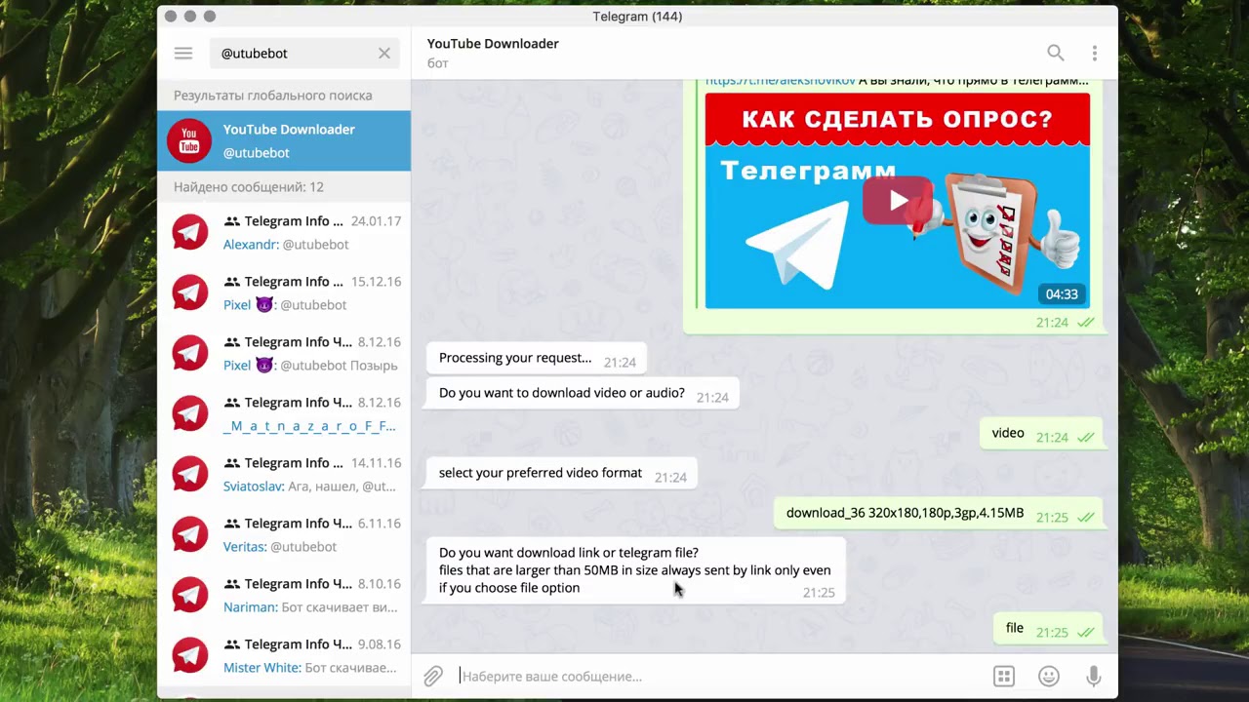Open result from _M_a_t_n_a_z_a_r_o_F_
Image resolution: width=1249 pixels, height=702 pixels.
284,413
